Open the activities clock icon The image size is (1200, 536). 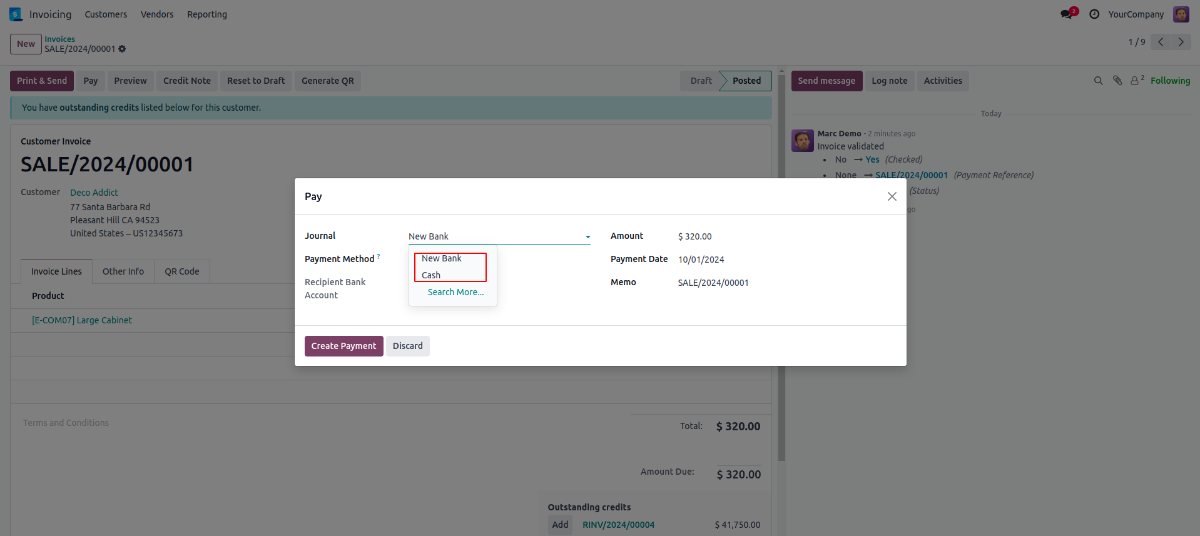(x=1094, y=14)
